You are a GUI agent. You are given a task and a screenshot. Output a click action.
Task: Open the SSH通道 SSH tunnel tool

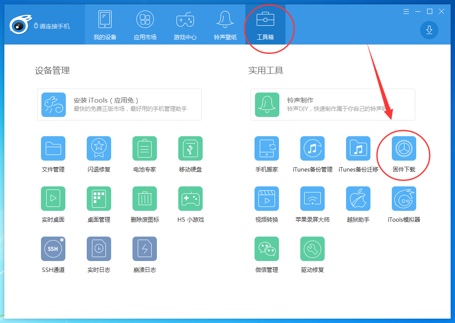[53, 249]
